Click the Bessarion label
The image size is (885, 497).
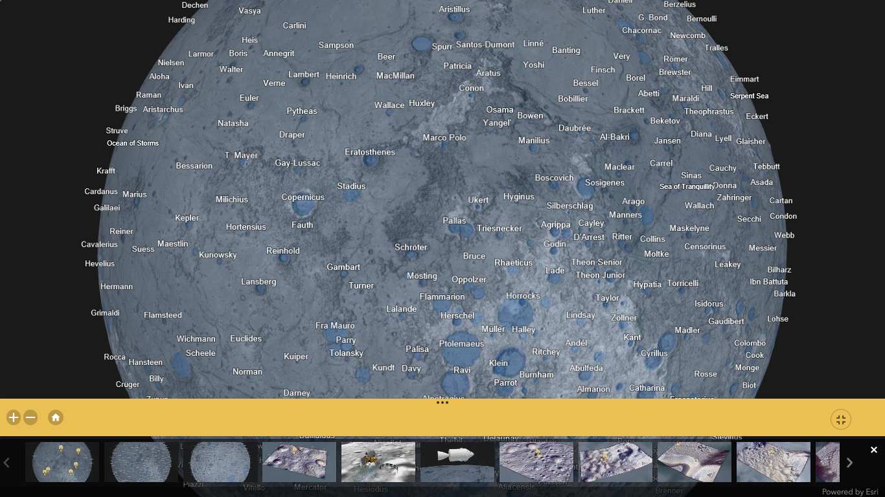click(x=194, y=166)
